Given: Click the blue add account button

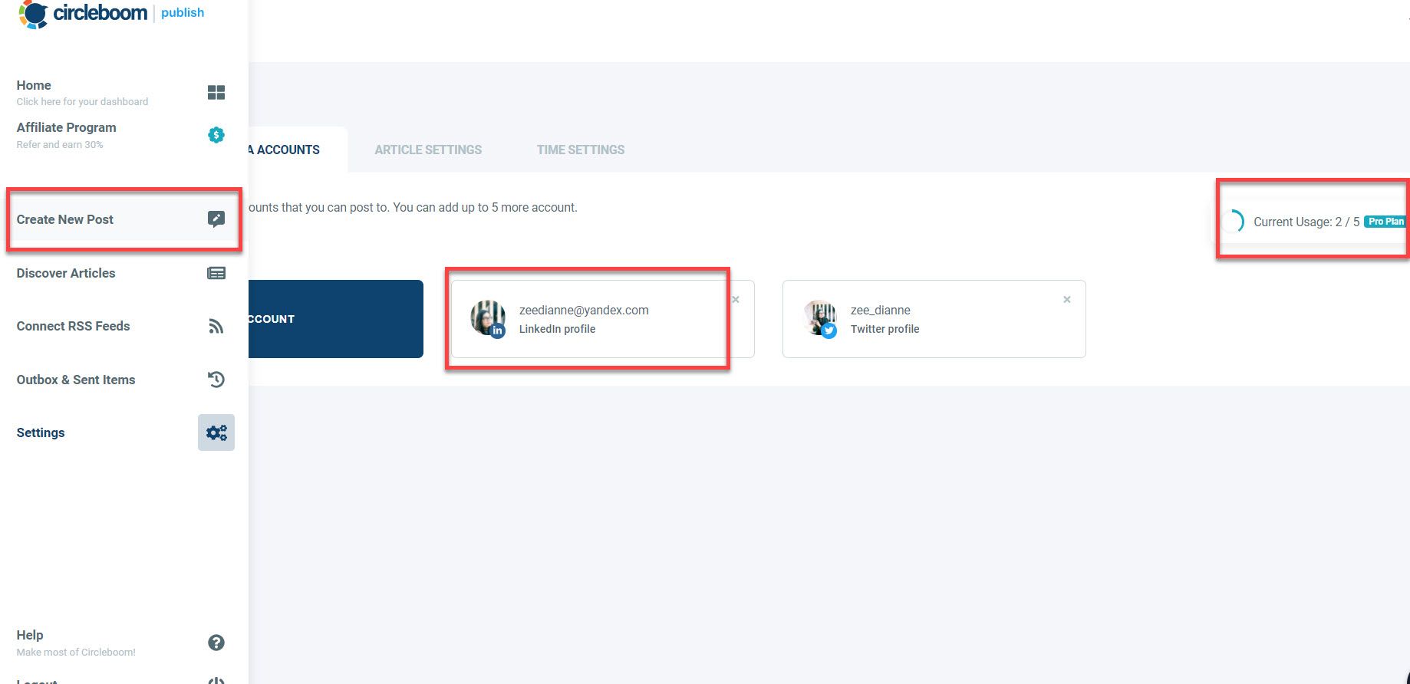Looking at the screenshot, I should pos(336,319).
